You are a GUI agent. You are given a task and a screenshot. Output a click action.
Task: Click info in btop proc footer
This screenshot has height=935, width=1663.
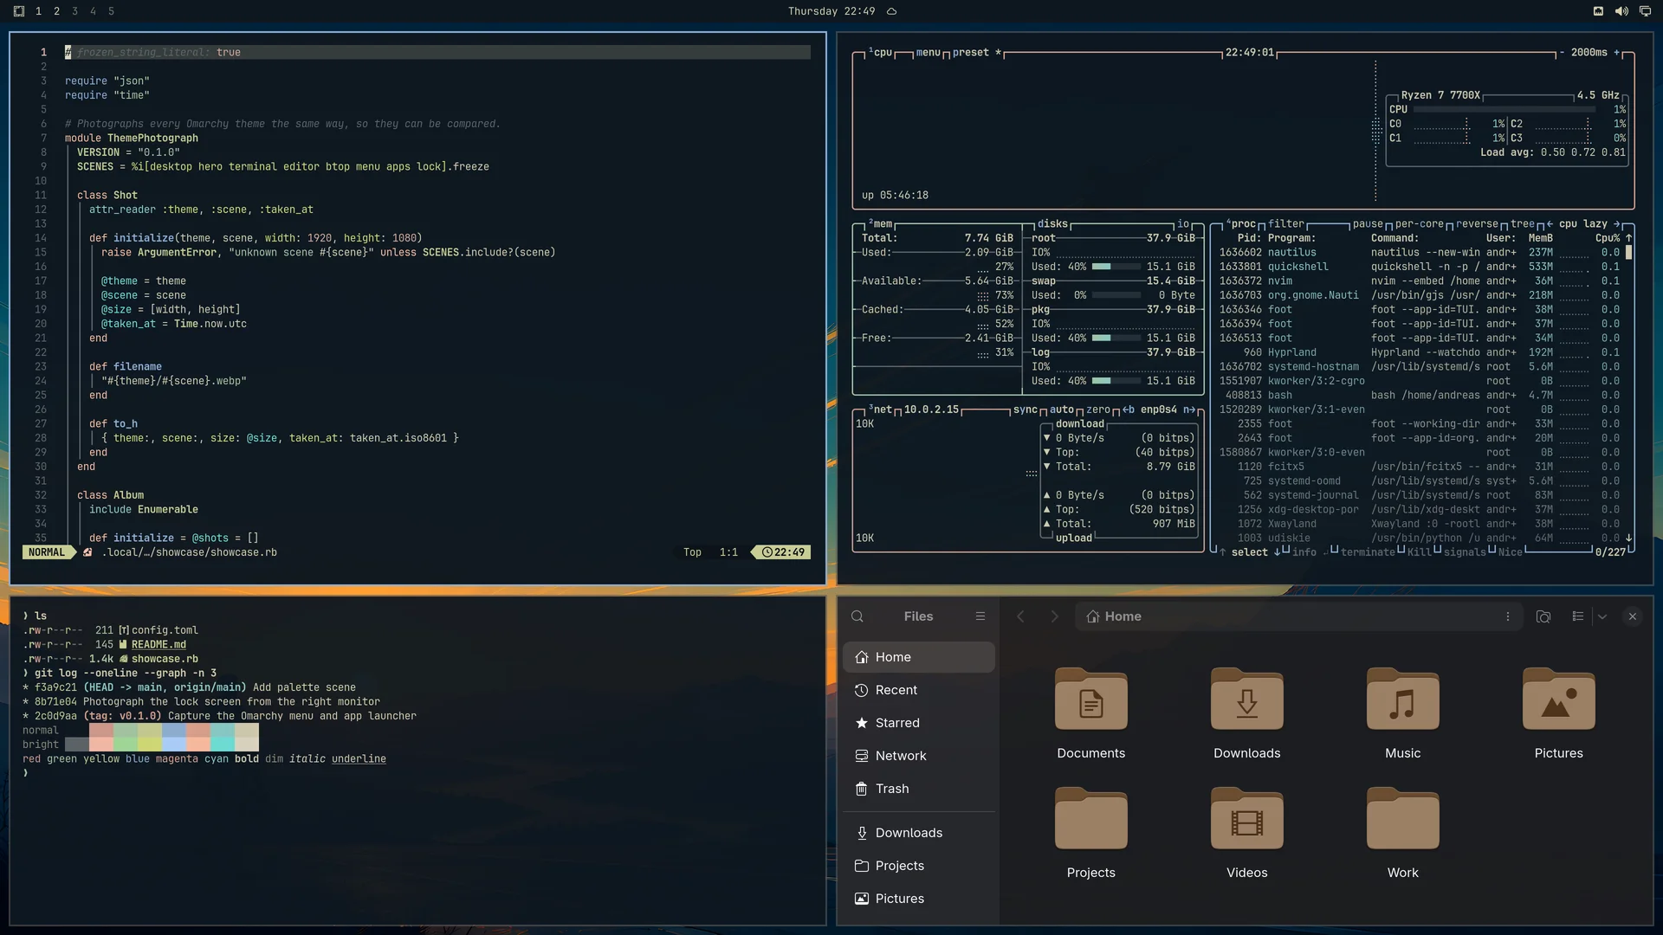[x=1304, y=552]
